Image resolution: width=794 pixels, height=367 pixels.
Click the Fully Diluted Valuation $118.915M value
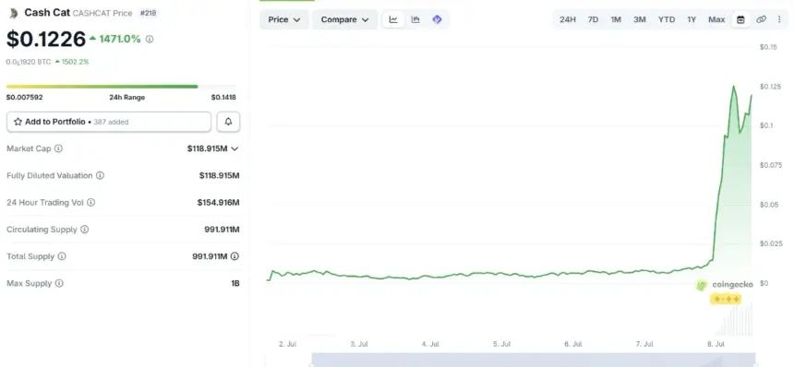pyautogui.click(x=219, y=175)
